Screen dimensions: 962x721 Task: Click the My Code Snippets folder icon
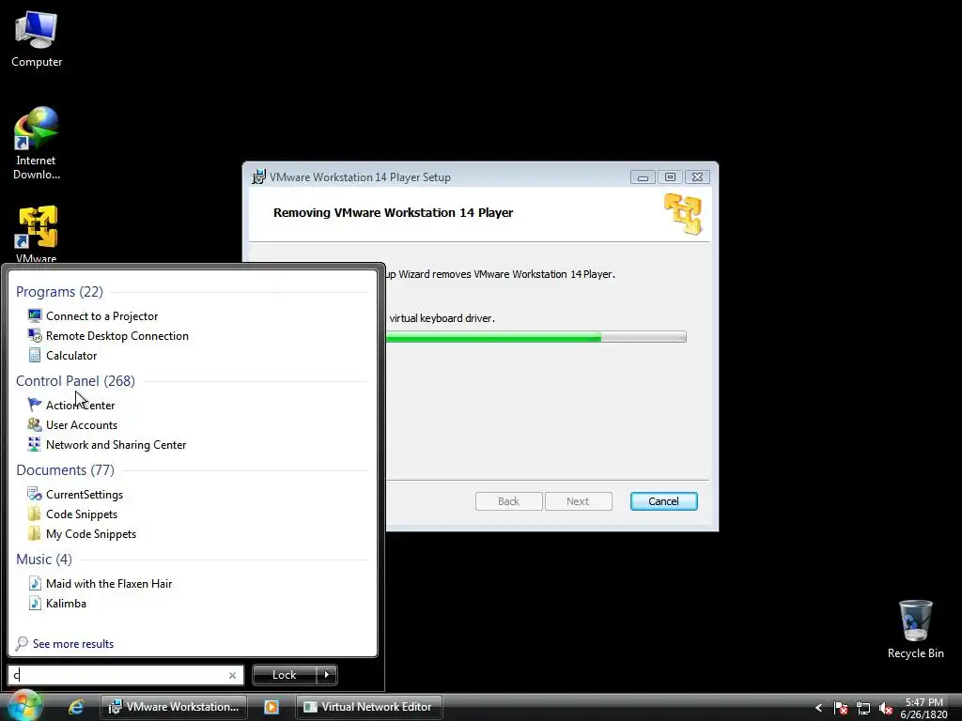pyautogui.click(x=35, y=533)
